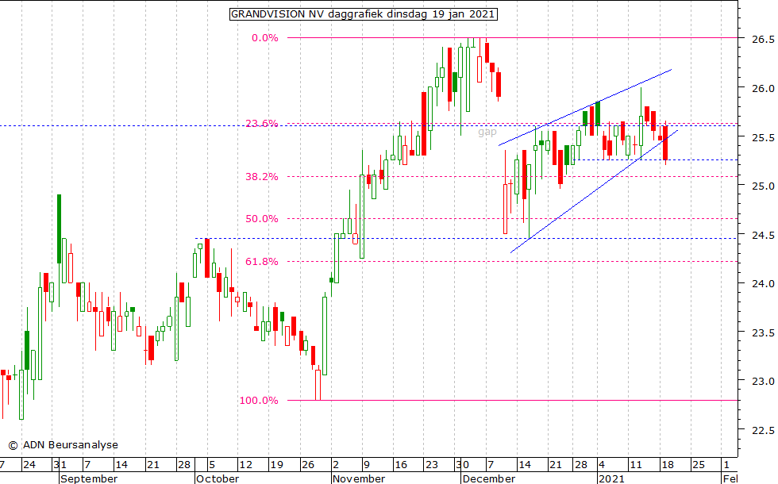The height and width of the screenshot is (484, 778).
Task: Click date label 24 on the time axis
Action: (x=29, y=465)
